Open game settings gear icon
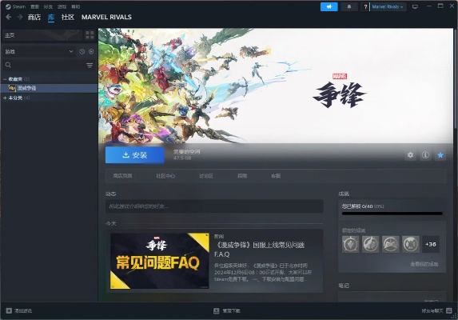This screenshot has height=320, width=458. [410, 155]
